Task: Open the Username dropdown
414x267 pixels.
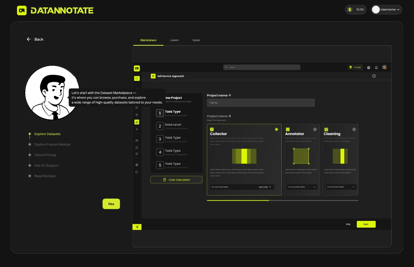Action: [387, 9]
